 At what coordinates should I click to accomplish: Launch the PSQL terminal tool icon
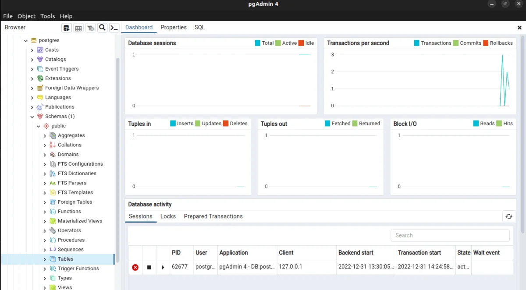click(114, 28)
